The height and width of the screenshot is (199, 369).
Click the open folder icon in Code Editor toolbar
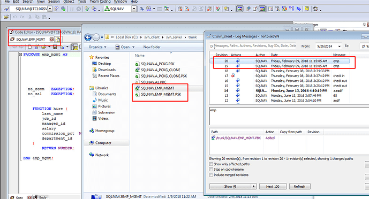pos(43,47)
